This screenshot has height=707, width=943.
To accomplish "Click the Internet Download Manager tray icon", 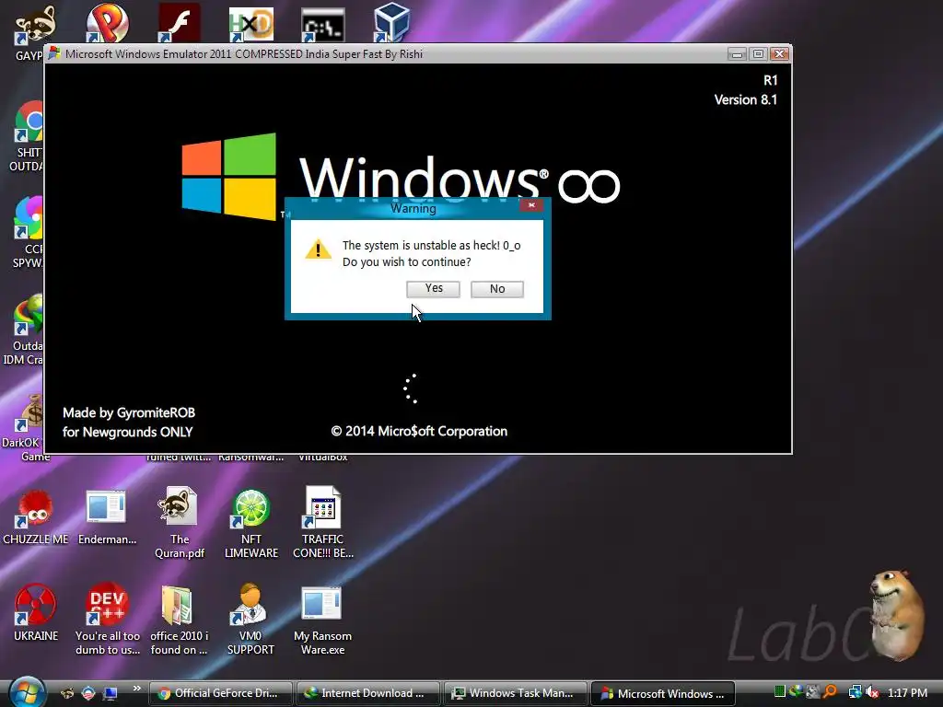I will [796, 692].
